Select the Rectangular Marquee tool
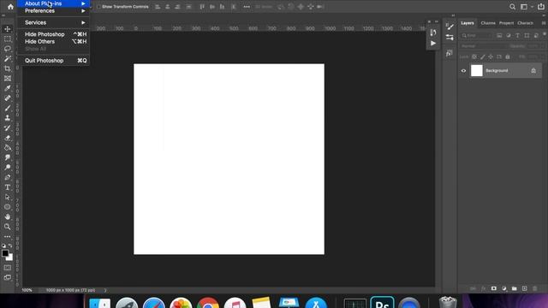 coord(8,38)
